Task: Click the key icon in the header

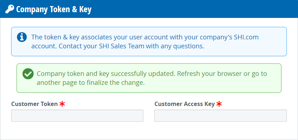Action: coord(10,9)
